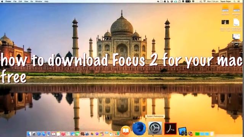The image size is (244, 137).
Task: Open the orange iBooks dock icon
Action: pyautogui.click(x=125, y=131)
